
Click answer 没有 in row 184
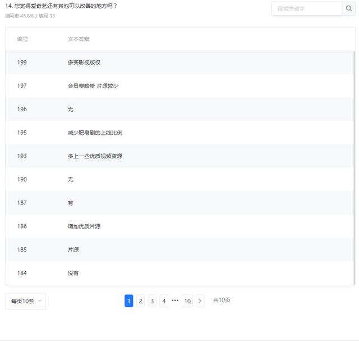coord(73,273)
